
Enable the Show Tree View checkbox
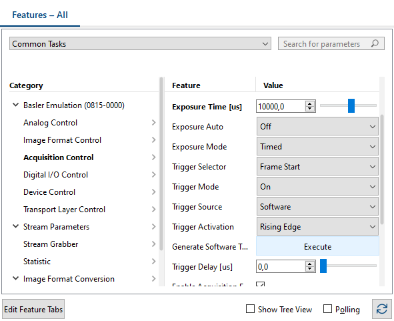coord(250,309)
